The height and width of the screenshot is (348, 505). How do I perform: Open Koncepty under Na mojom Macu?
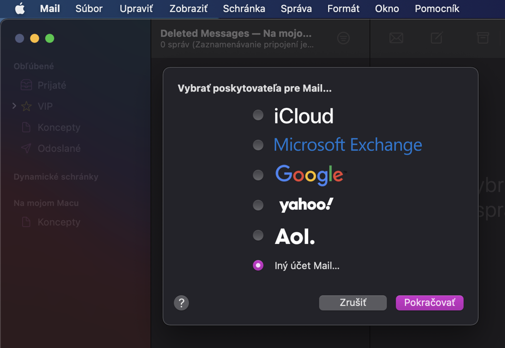coord(58,222)
